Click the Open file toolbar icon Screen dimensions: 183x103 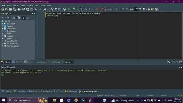click(x=7, y=9)
